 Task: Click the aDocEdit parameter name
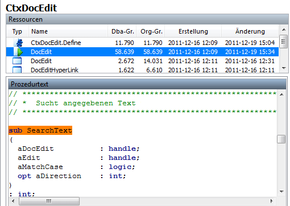coord(36,149)
